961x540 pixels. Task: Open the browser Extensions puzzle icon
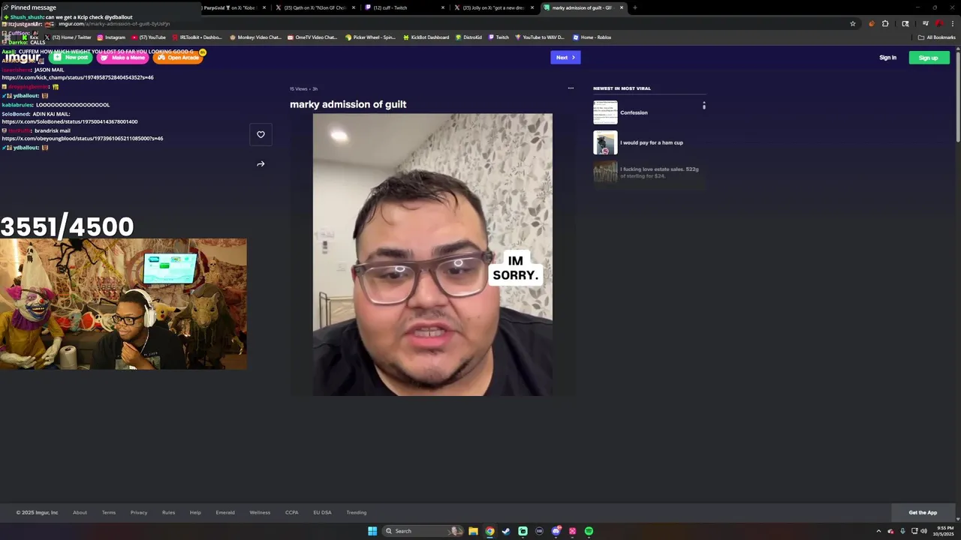tap(885, 23)
